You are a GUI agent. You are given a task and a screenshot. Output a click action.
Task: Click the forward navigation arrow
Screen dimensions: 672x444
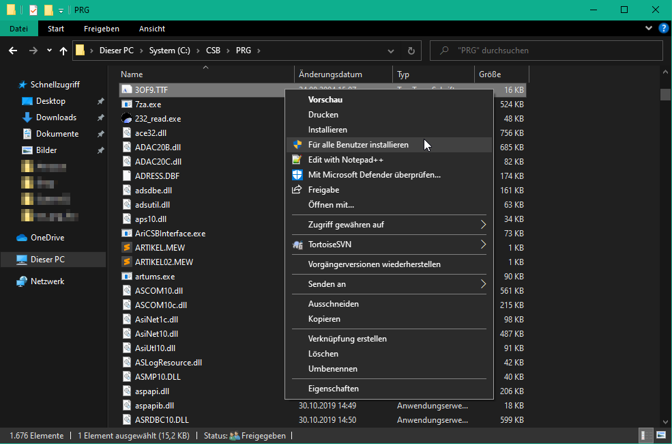tap(33, 51)
